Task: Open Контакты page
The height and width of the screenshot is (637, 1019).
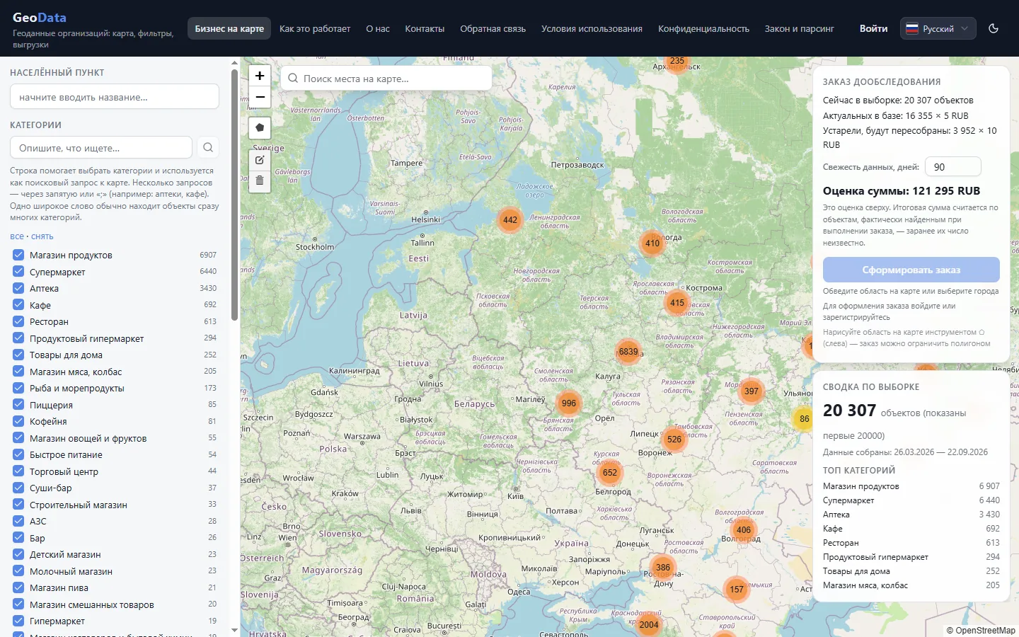Action: click(x=425, y=28)
